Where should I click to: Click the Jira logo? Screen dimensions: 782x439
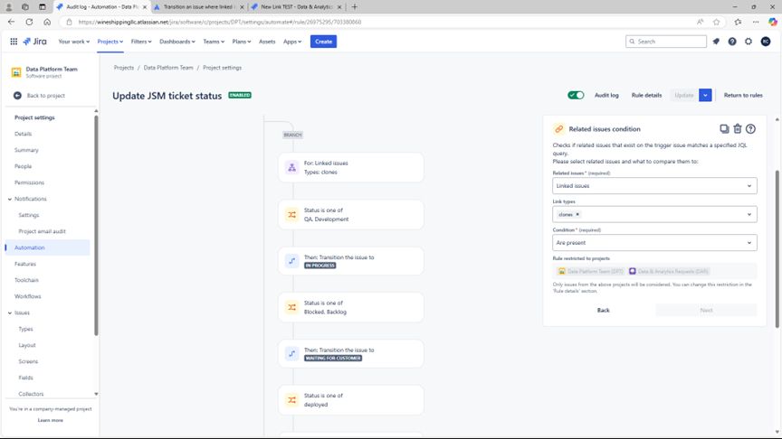(35, 42)
